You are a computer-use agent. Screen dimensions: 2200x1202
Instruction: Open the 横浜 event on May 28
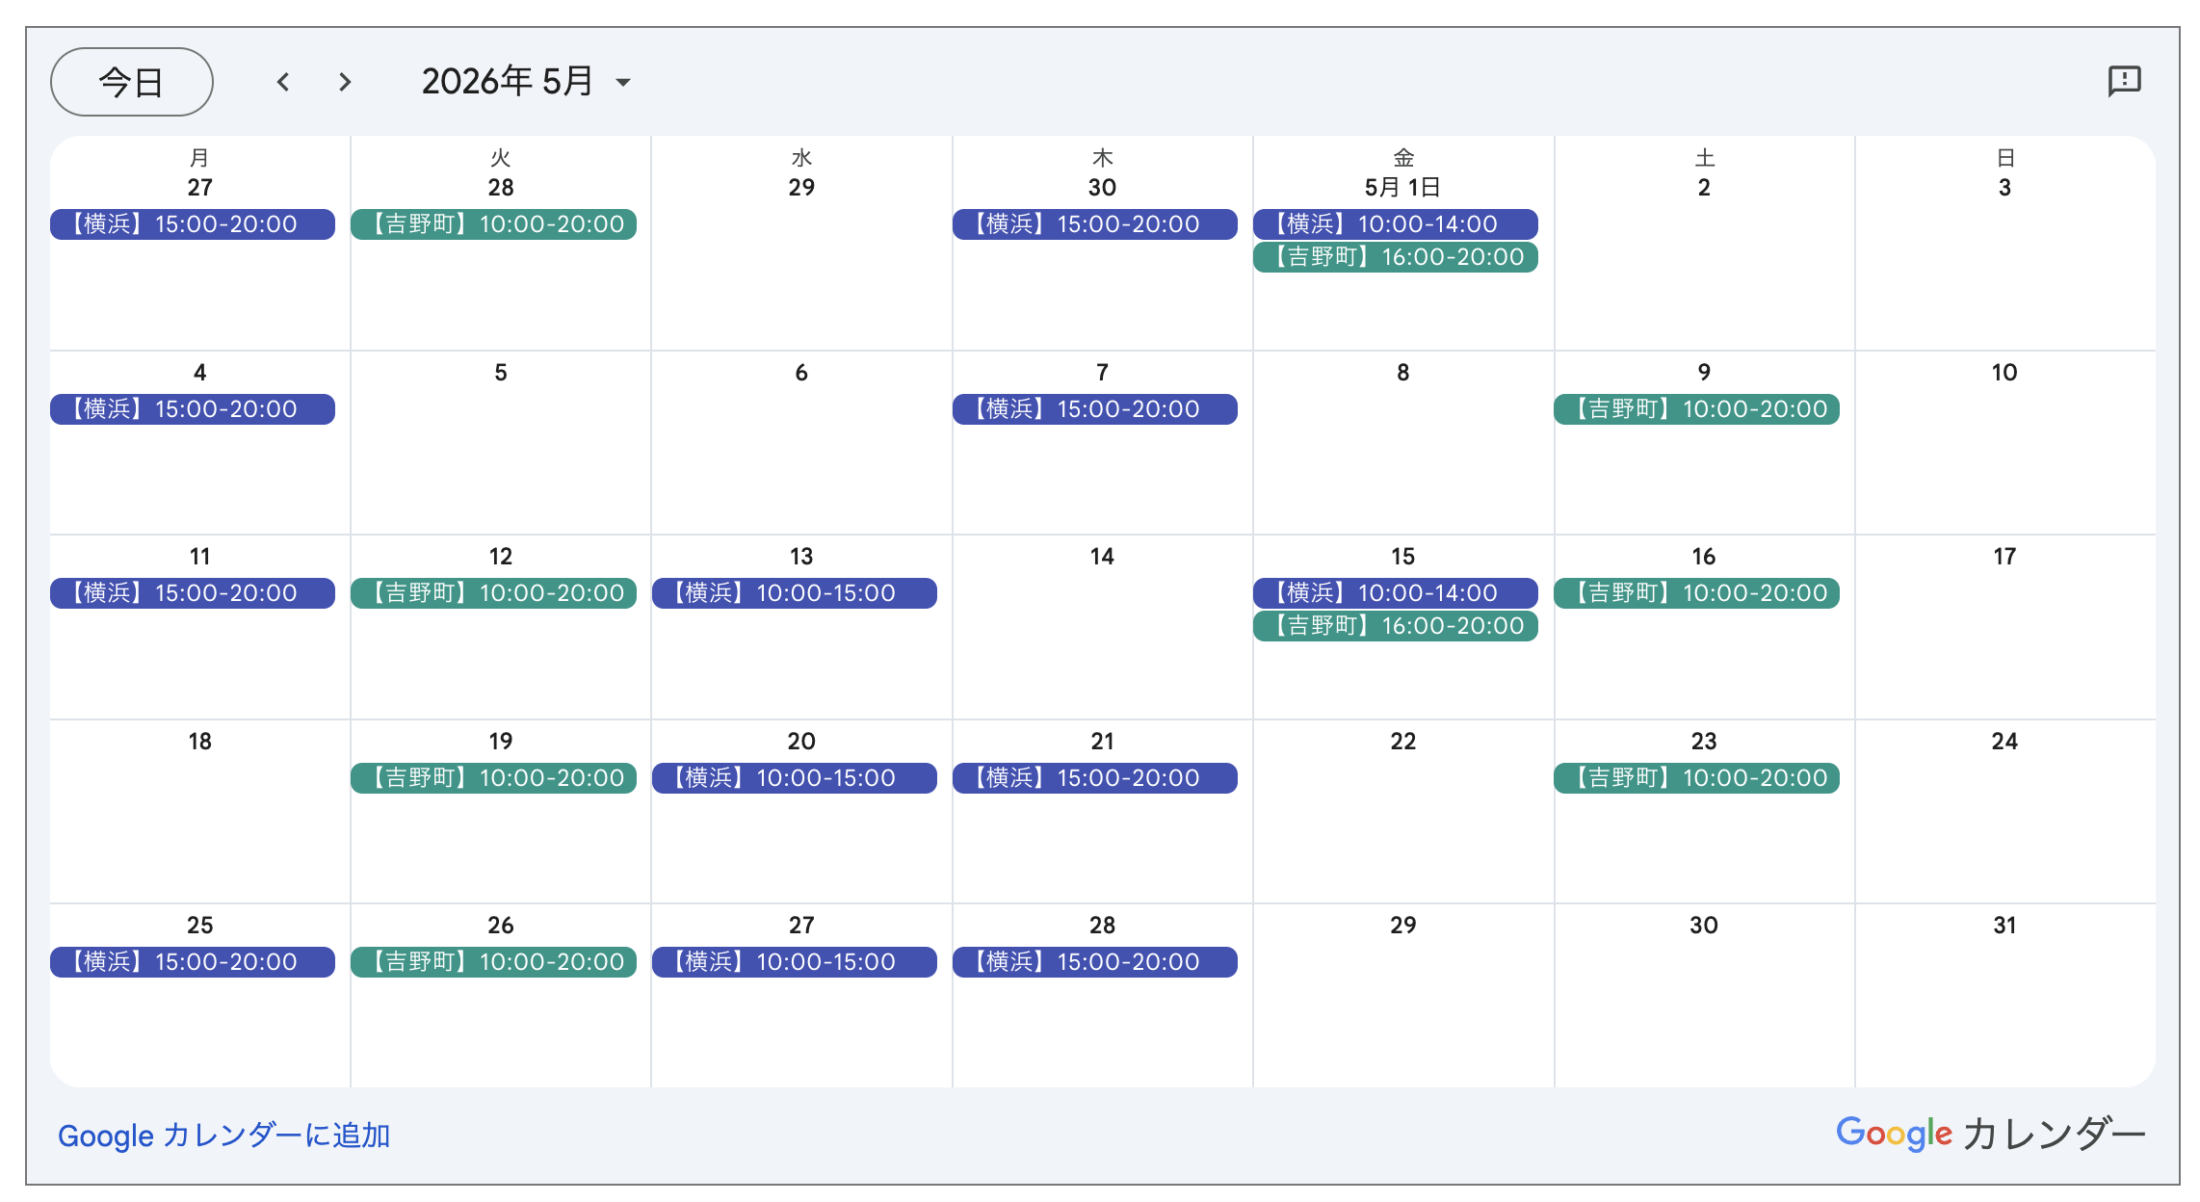(1094, 962)
